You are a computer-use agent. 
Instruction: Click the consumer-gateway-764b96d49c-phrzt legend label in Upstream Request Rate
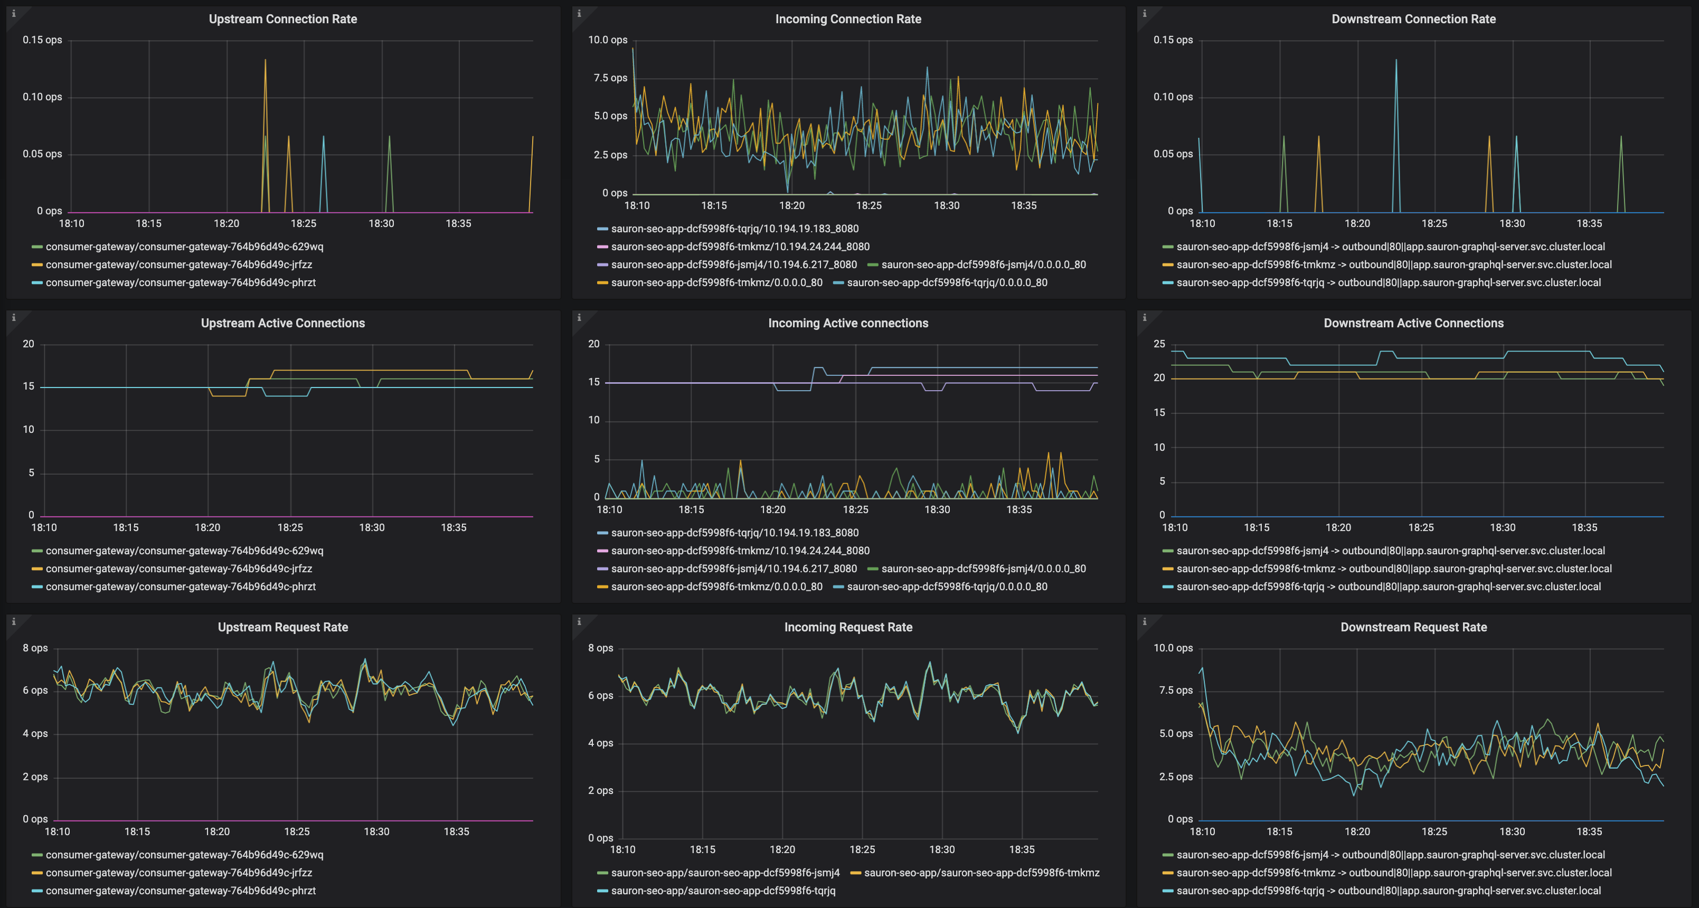(x=180, y=890)
